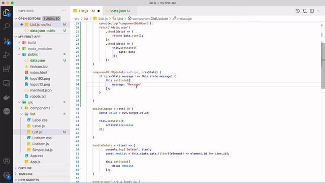Split the editor to the right
This screenshot has height=183, width=325.
point(312,11)
